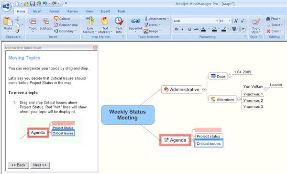The width and height of the screenshot is (287, 174).
Task: Open the font size dropdown
Action: pos(229,21)
